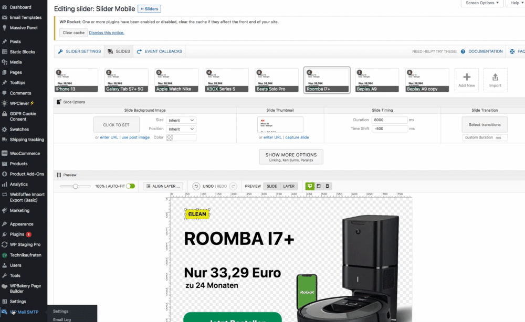Screen dimensions: 525x322
Task: Go back via Sliders button
Action: pyautogui.click(x=149, y=9)
